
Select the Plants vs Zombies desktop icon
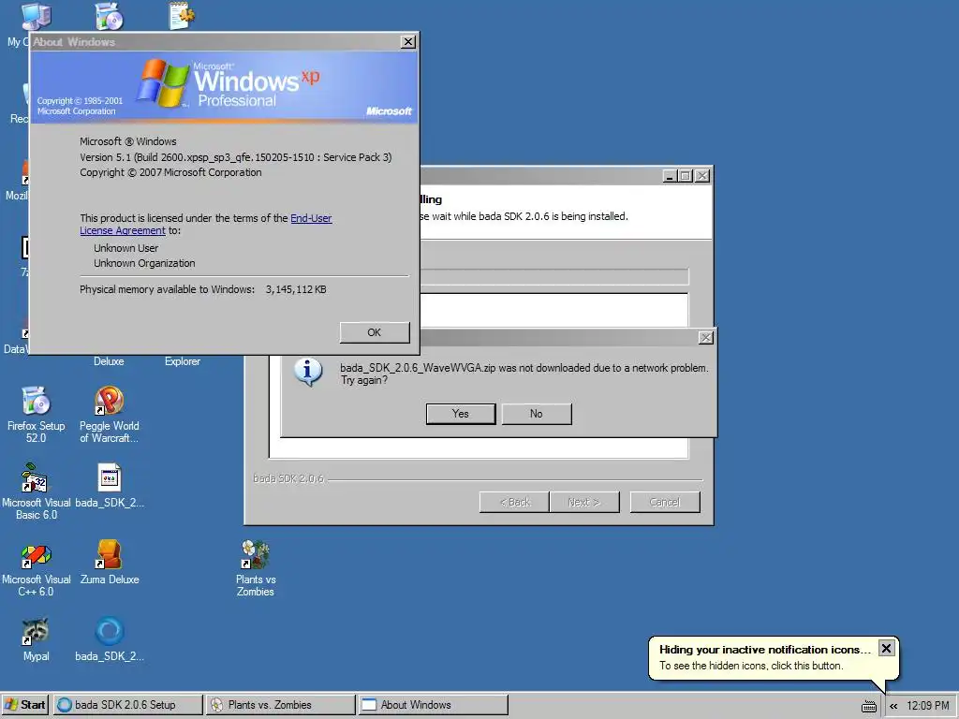256,568
